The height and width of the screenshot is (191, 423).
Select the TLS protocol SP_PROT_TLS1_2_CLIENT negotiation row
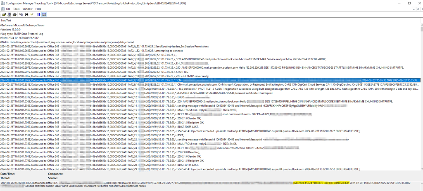pyautogui.click(x=207, y=89)
